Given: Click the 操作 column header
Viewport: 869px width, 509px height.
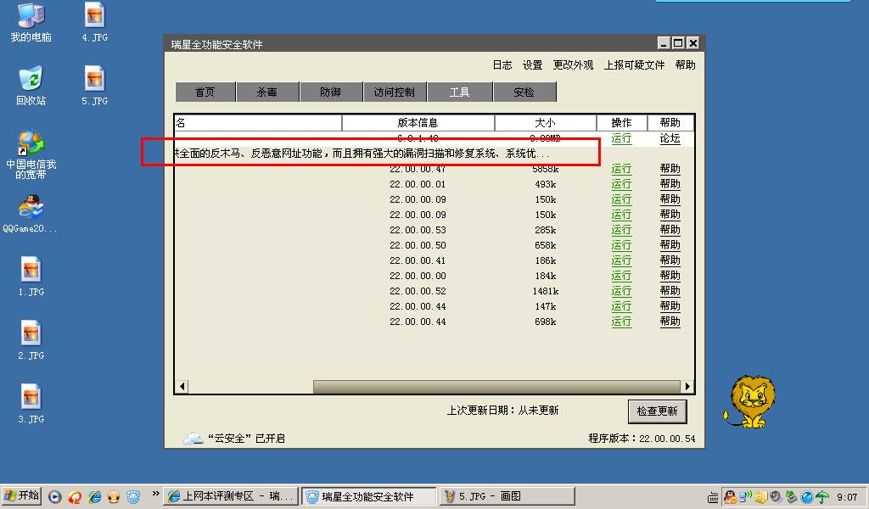Looking at the screenshot, I should [621, 122].
